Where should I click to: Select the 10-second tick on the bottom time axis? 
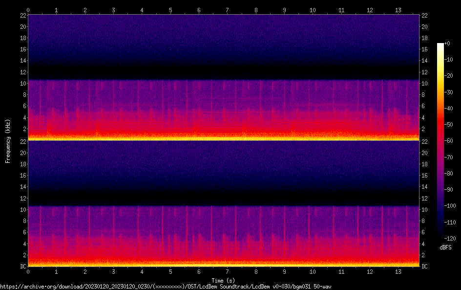point(313,271)
